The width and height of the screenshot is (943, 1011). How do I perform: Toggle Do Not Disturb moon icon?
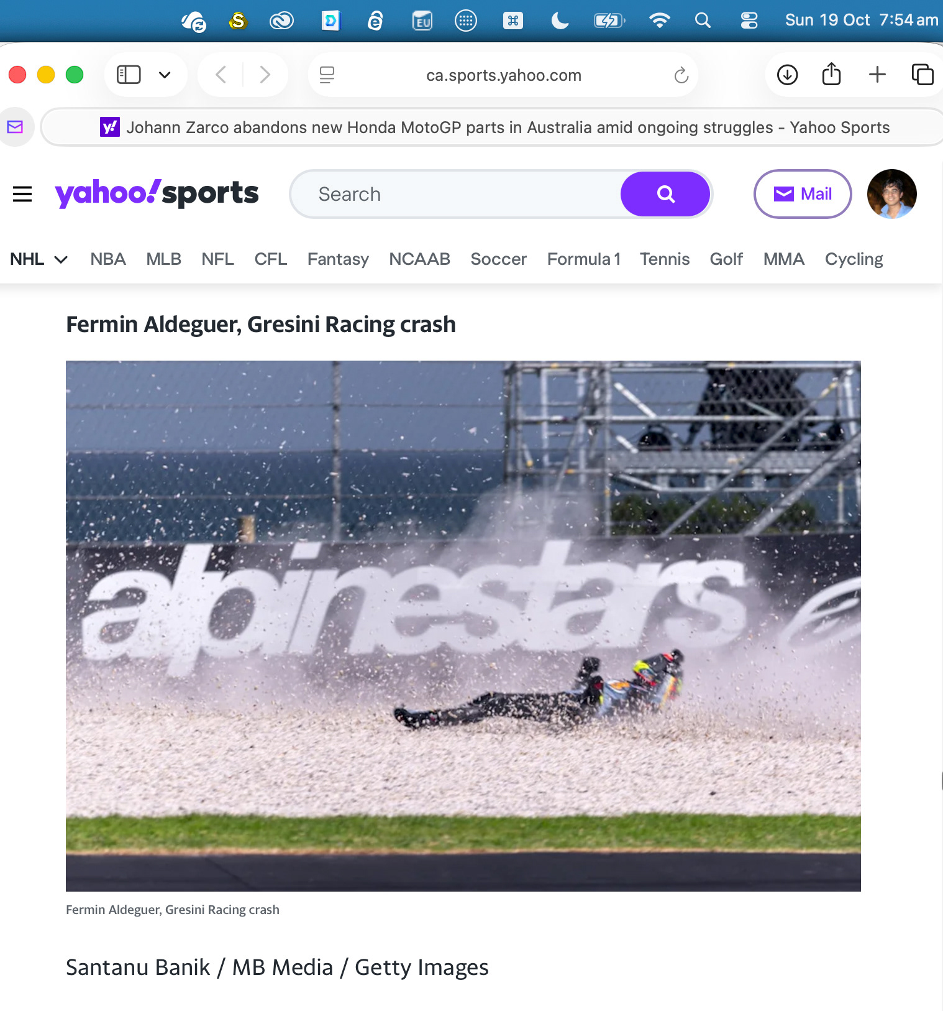560,21
